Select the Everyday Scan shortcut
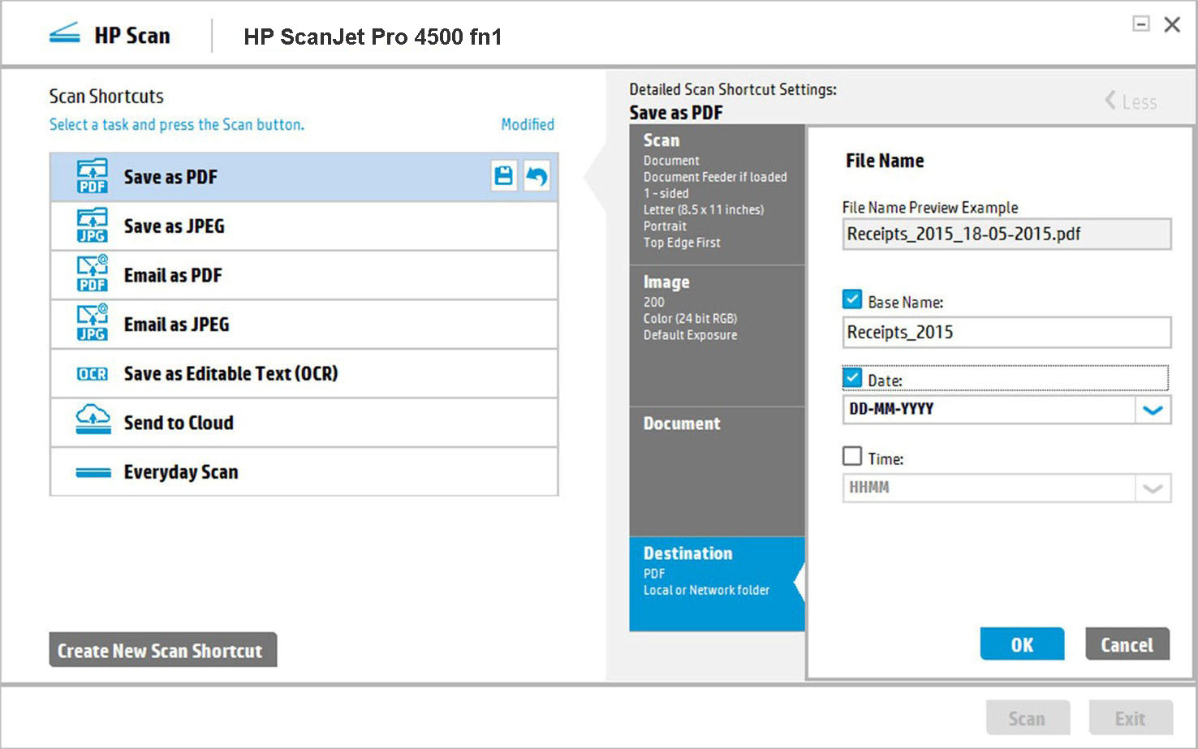This screenshot has width=1198, height=749. [x=304, y=471]
